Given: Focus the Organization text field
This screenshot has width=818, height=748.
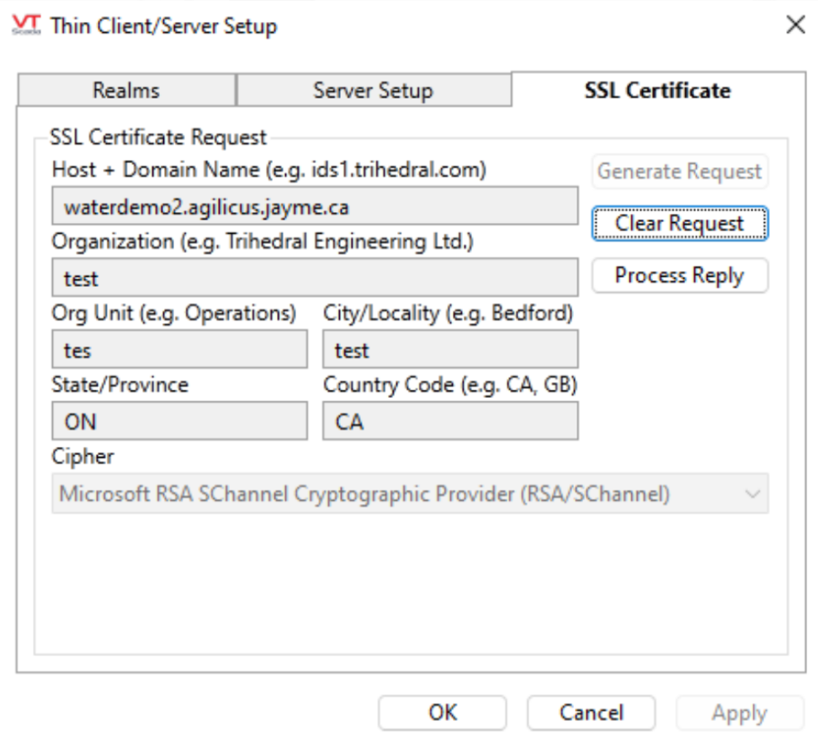Looking at the screenshot, I should pyautogui.click(x=315, y=278).
